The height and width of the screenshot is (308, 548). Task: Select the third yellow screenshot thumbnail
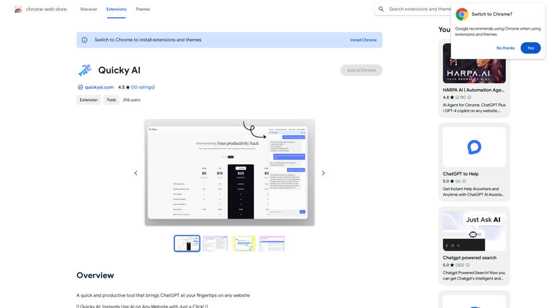tap(244, 244)
